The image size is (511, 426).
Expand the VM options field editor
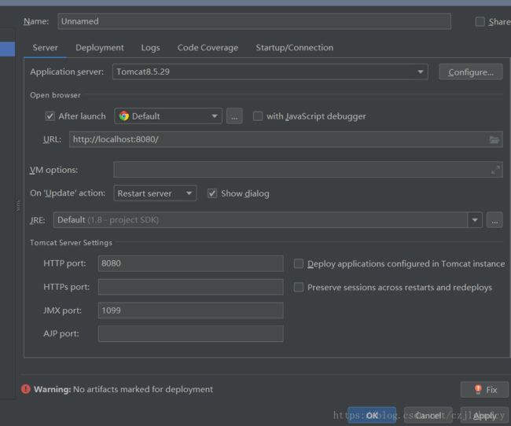[x=495, y=170]
